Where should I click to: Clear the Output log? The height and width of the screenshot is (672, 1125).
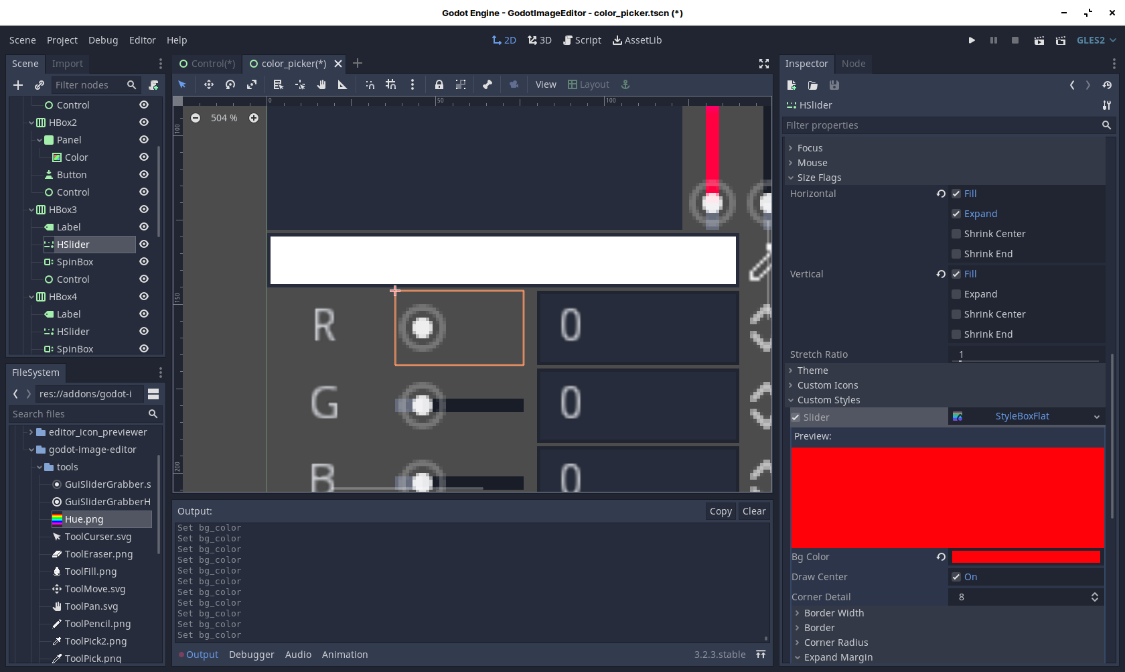coord(754,511)
